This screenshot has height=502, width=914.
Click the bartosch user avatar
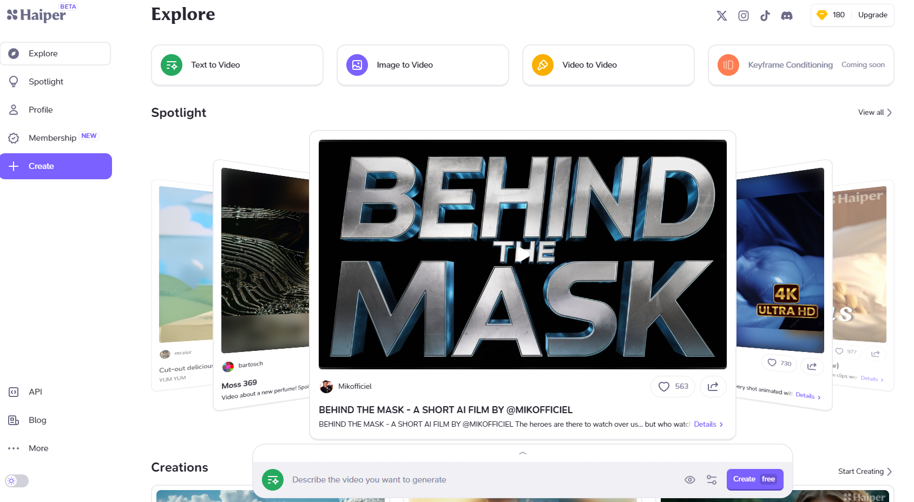click(x=228, y=367)
